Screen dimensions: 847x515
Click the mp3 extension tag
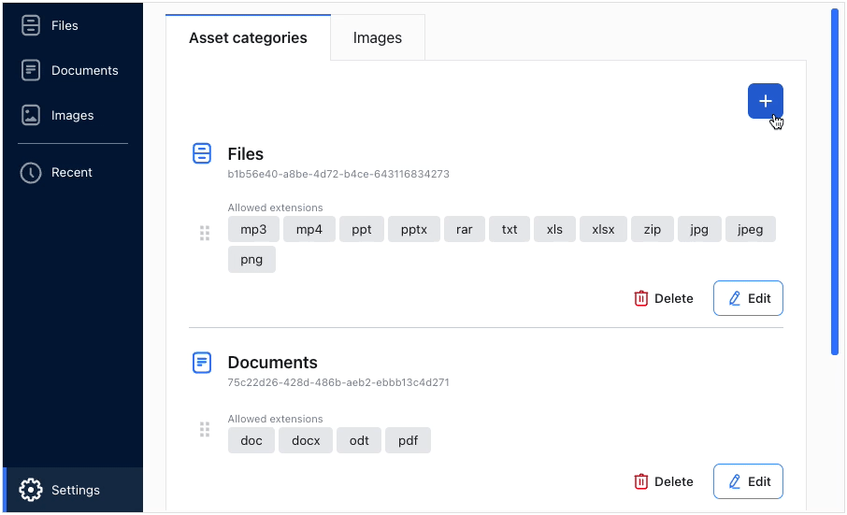click(253, 229)
